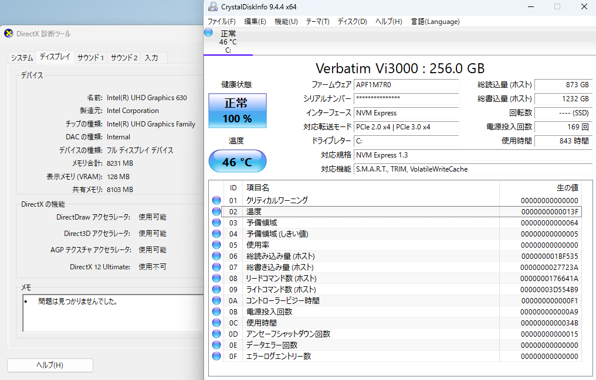Switch to サウンド 1 tab
The image size is (596, 380).
(90, 57)
